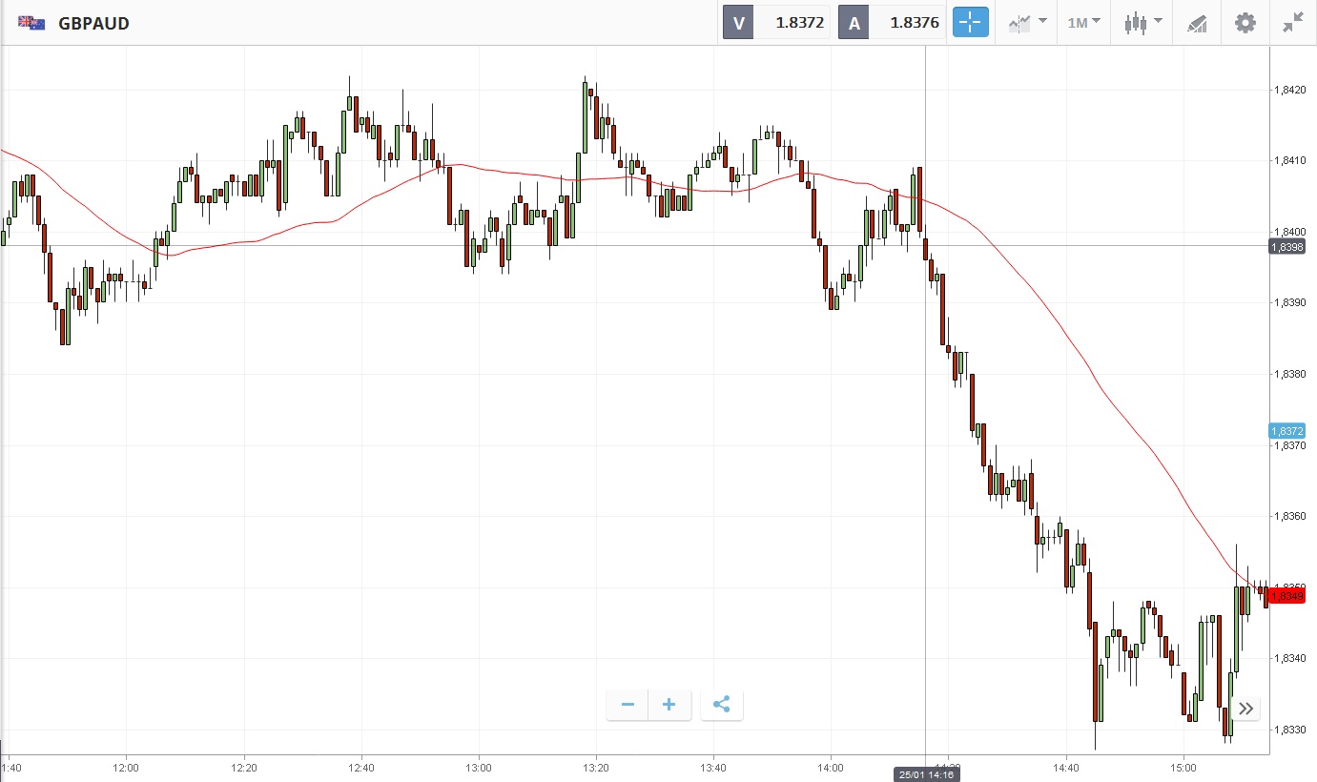Click the red 1.8349 indicator price label
1317x782 pixels.
1286,596
